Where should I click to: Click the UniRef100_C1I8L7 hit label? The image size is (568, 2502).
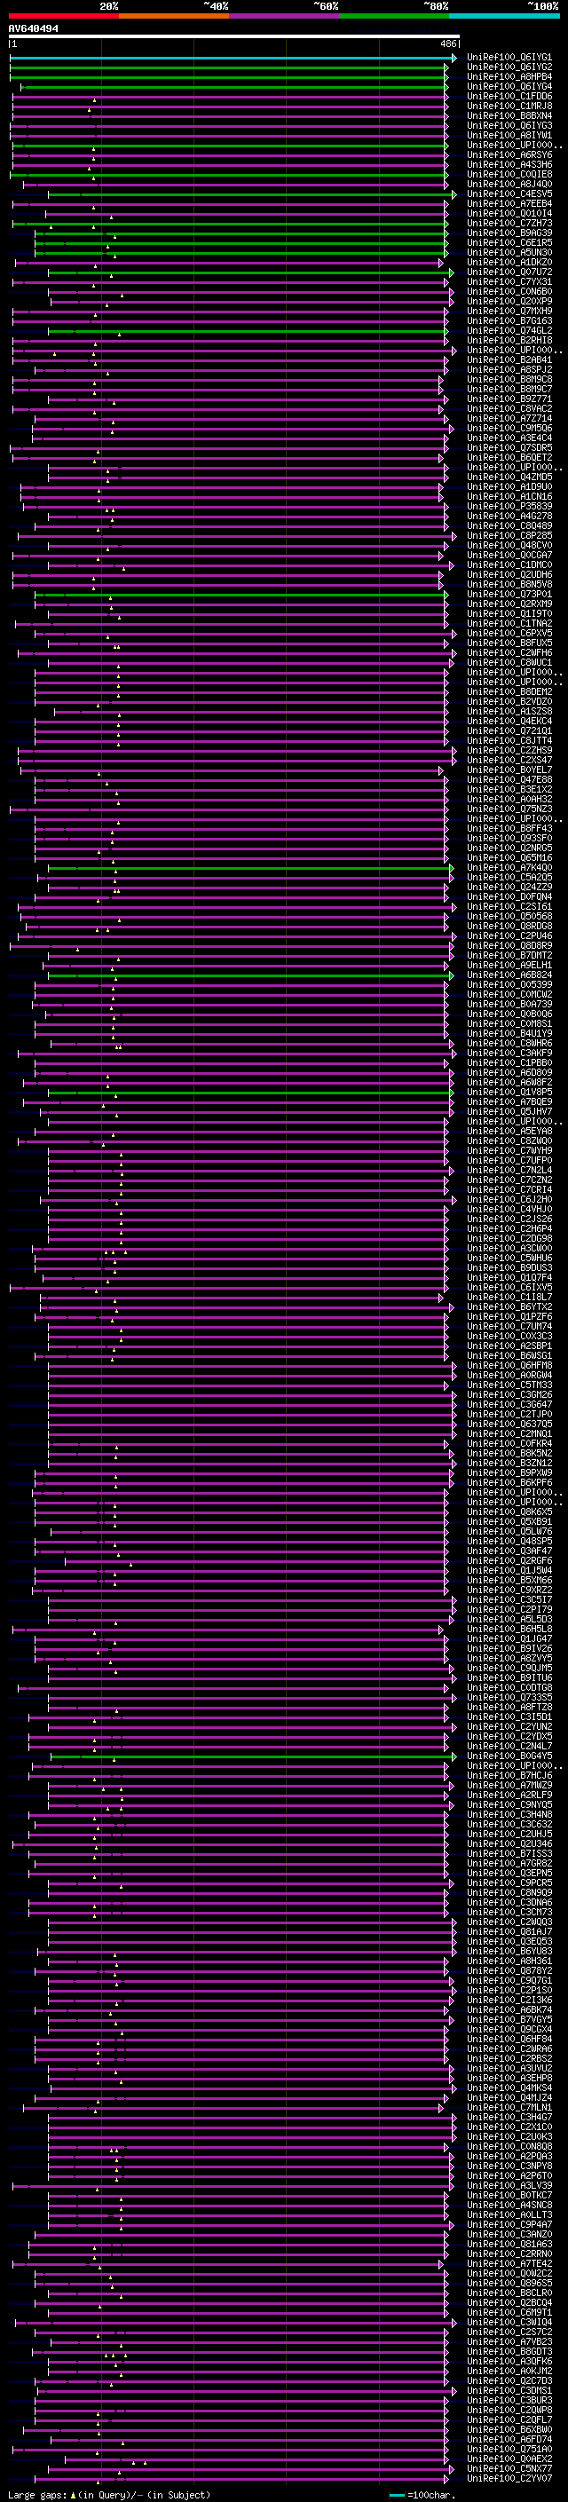click(509, 1298)
